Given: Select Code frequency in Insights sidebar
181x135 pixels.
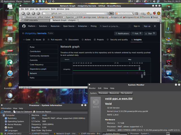Looking at the screenshot, I should click(43, 65).
